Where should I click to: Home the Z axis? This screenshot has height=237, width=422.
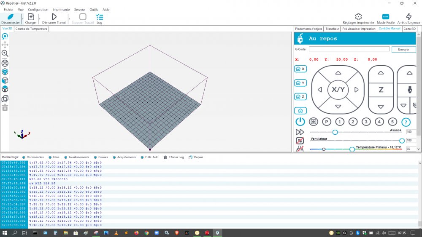coord(300,97)
